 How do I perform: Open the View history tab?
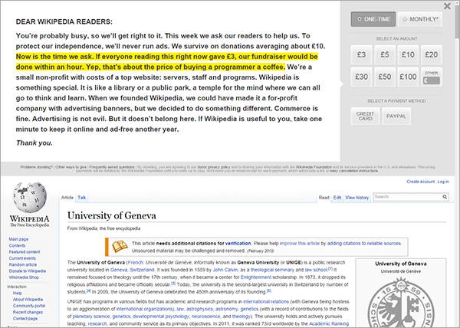[356, 198]
